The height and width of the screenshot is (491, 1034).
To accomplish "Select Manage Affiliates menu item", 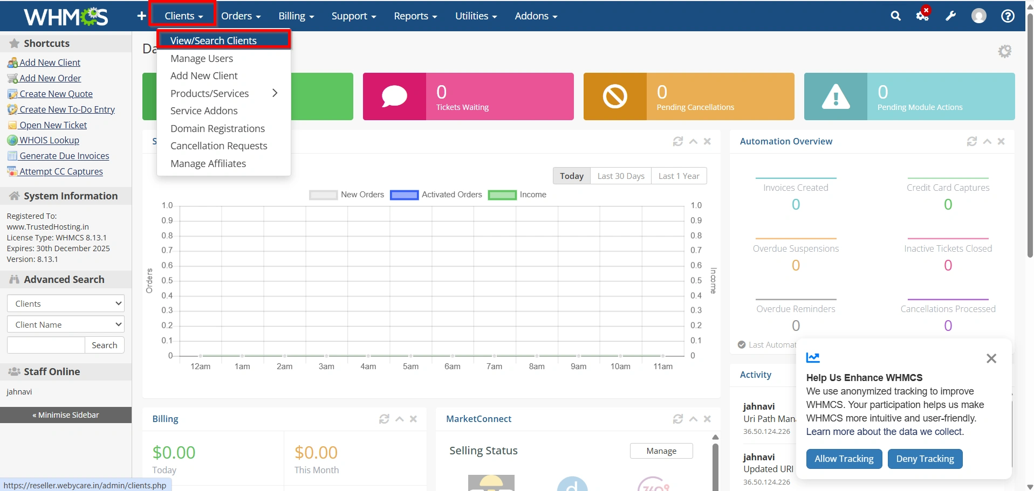I will [x=224, y=163].
